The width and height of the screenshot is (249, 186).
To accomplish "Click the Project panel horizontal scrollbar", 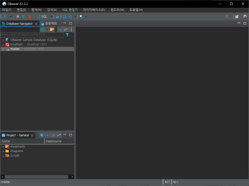I will coord(36,177).
